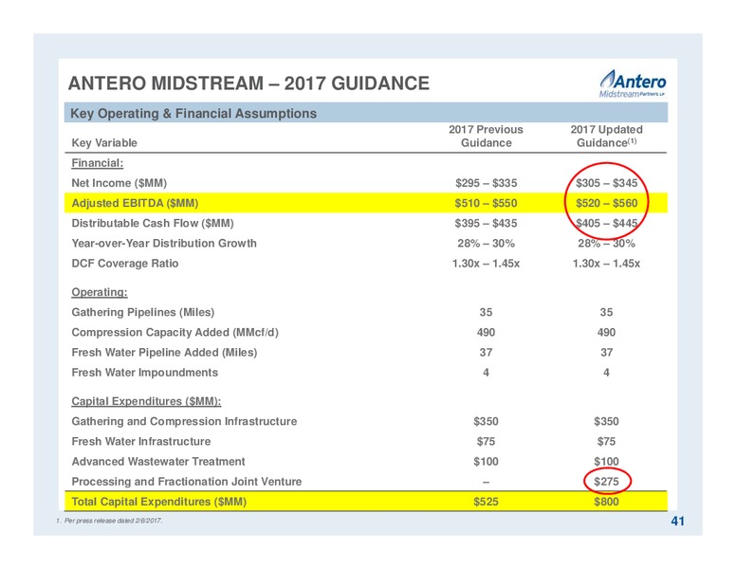Viewport: 736px width, 569px height.
Task: Select updated EBITDA value "$520 – $560"
Action: (606, 203)
